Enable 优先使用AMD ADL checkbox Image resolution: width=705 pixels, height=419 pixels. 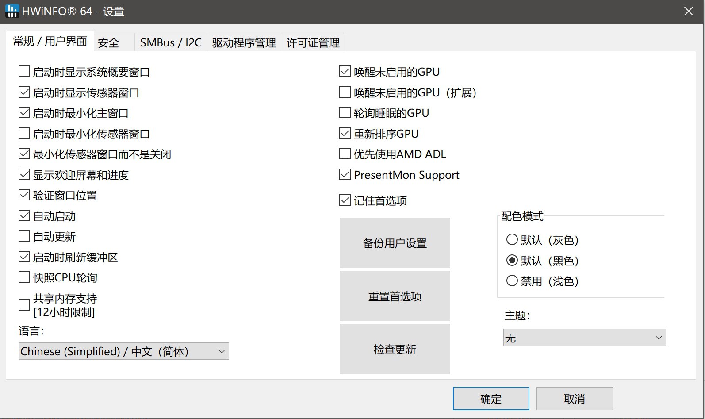point(345,154)
